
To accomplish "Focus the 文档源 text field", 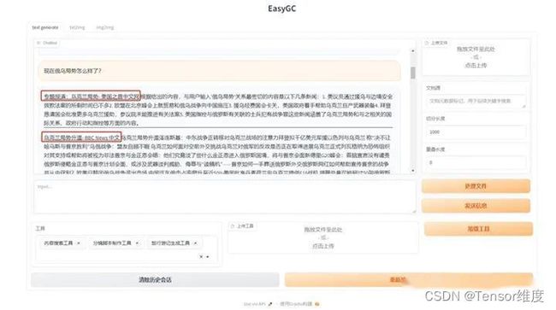I will click(x=476, y=102).
